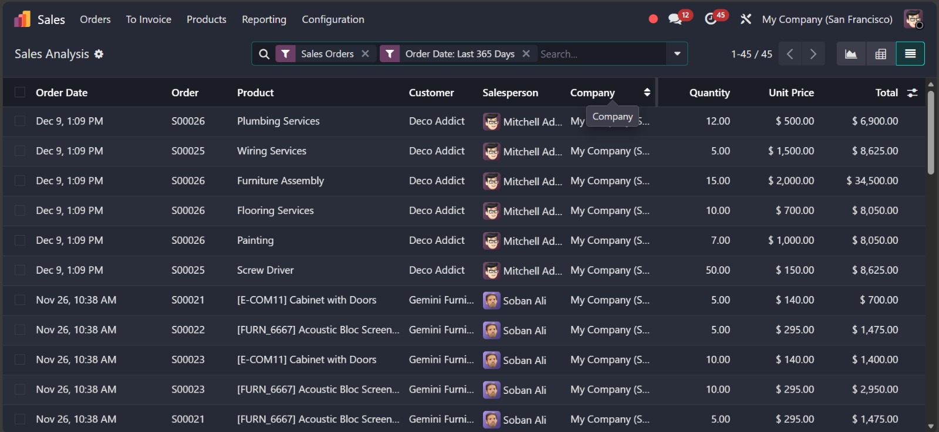The width and height of the screenshot is (939, 432).
Task: Open the messages conversation icon
Action: (x=675, y=19)
